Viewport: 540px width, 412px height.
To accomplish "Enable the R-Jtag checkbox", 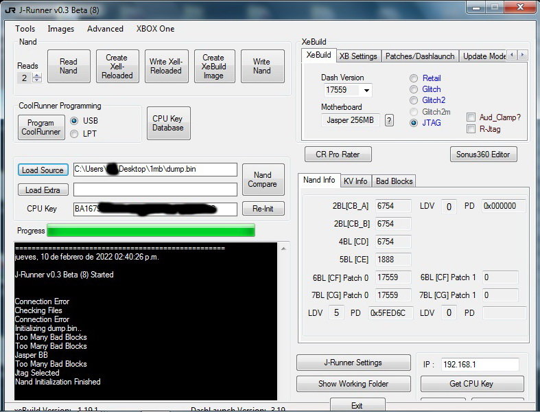I will pos(471,129).
